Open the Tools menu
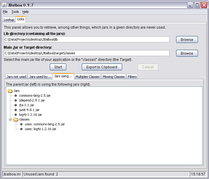 15,12
